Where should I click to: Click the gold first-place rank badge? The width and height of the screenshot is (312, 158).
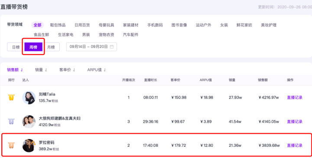[11, 97]
